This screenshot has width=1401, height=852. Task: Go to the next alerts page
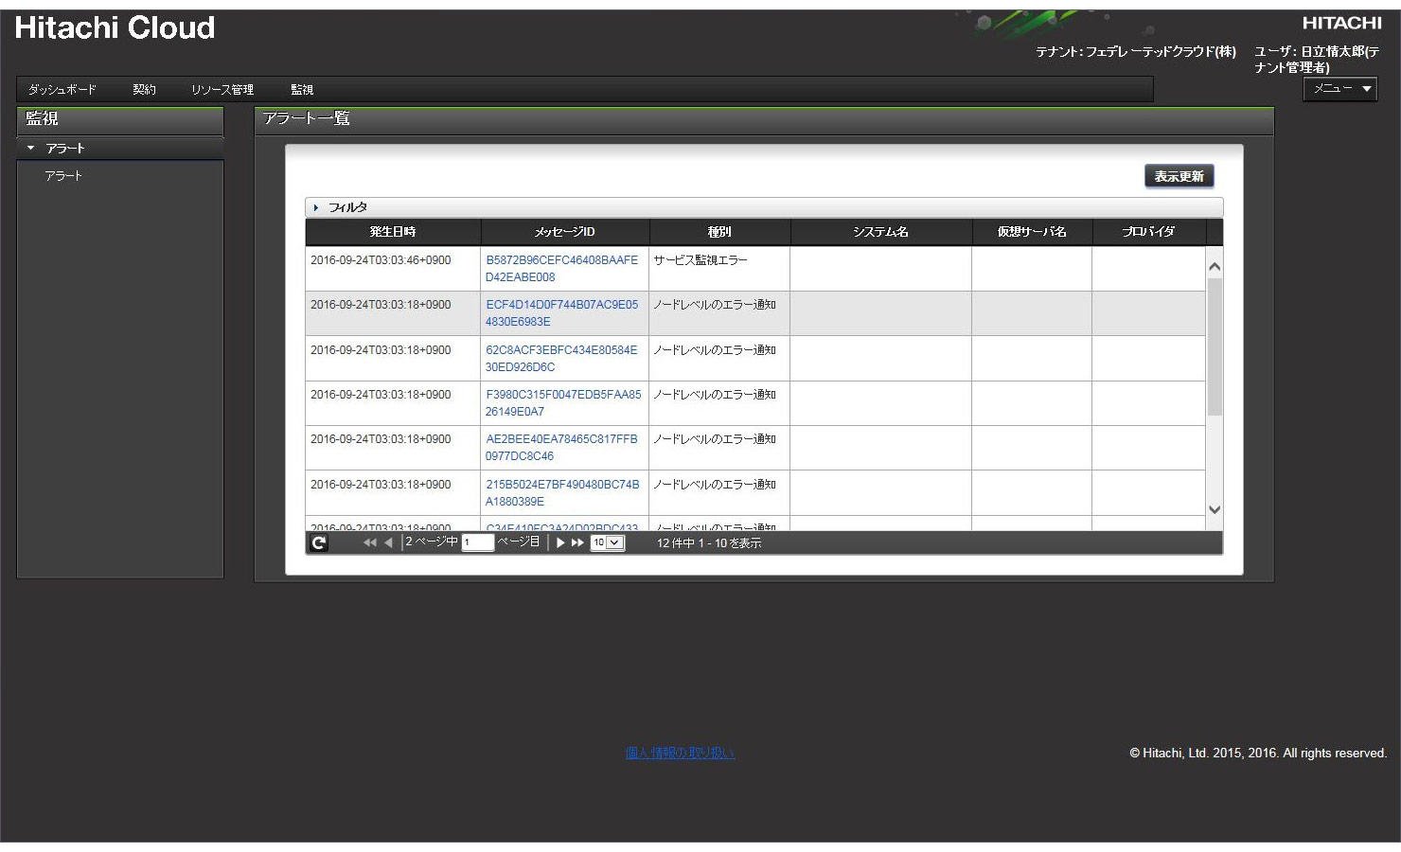pyautogui.click(x=560, y=542)
